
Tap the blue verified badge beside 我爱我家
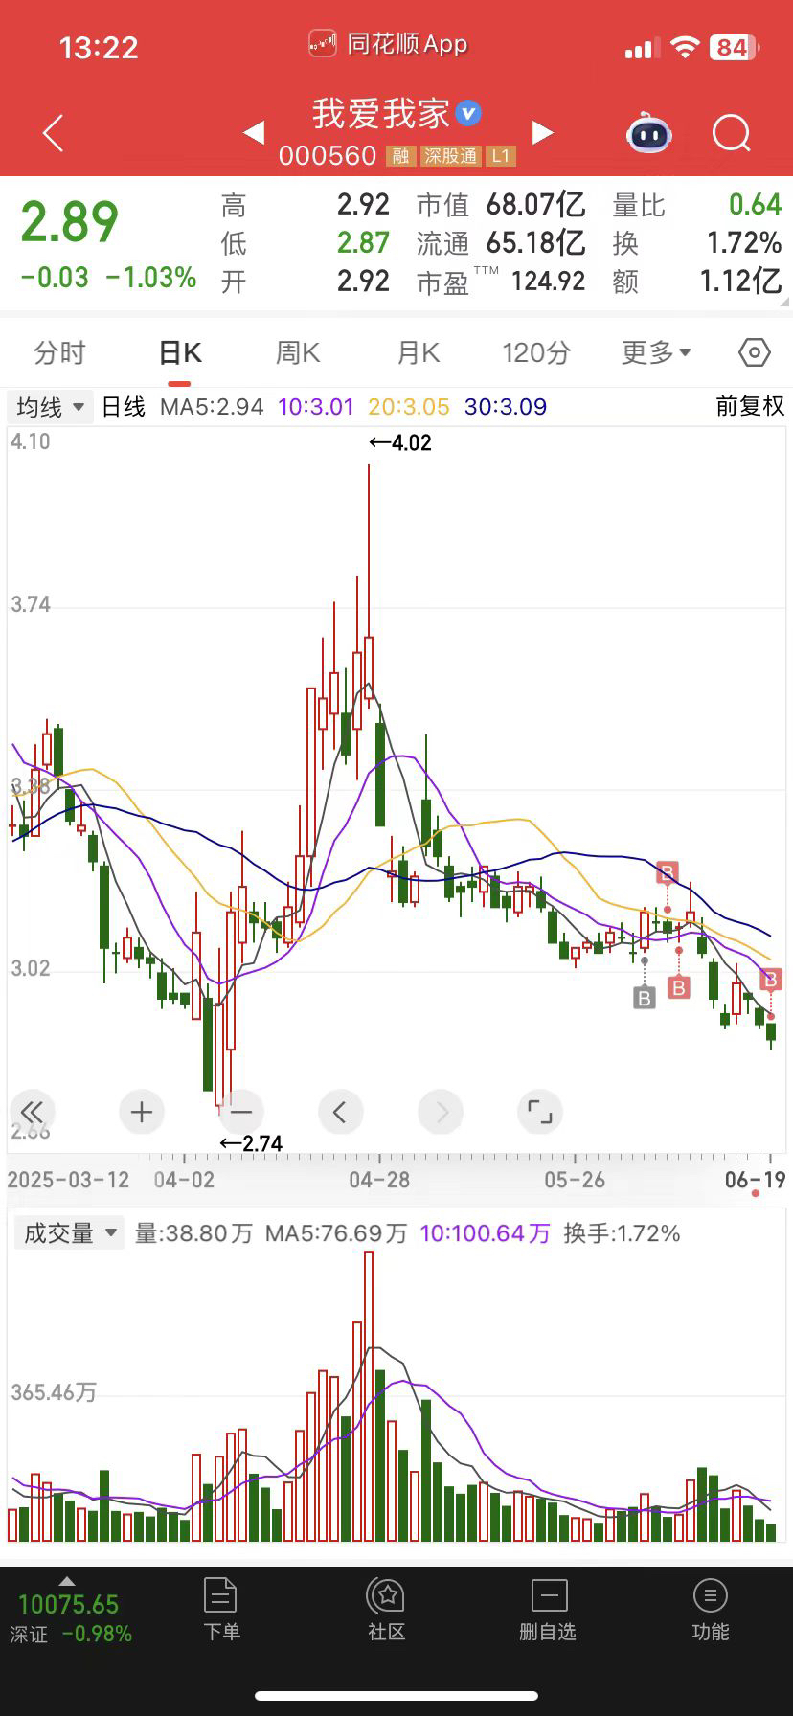467,114
